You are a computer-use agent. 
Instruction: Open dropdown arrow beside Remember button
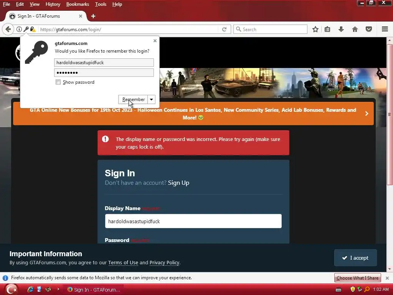[x=151, y=99]
